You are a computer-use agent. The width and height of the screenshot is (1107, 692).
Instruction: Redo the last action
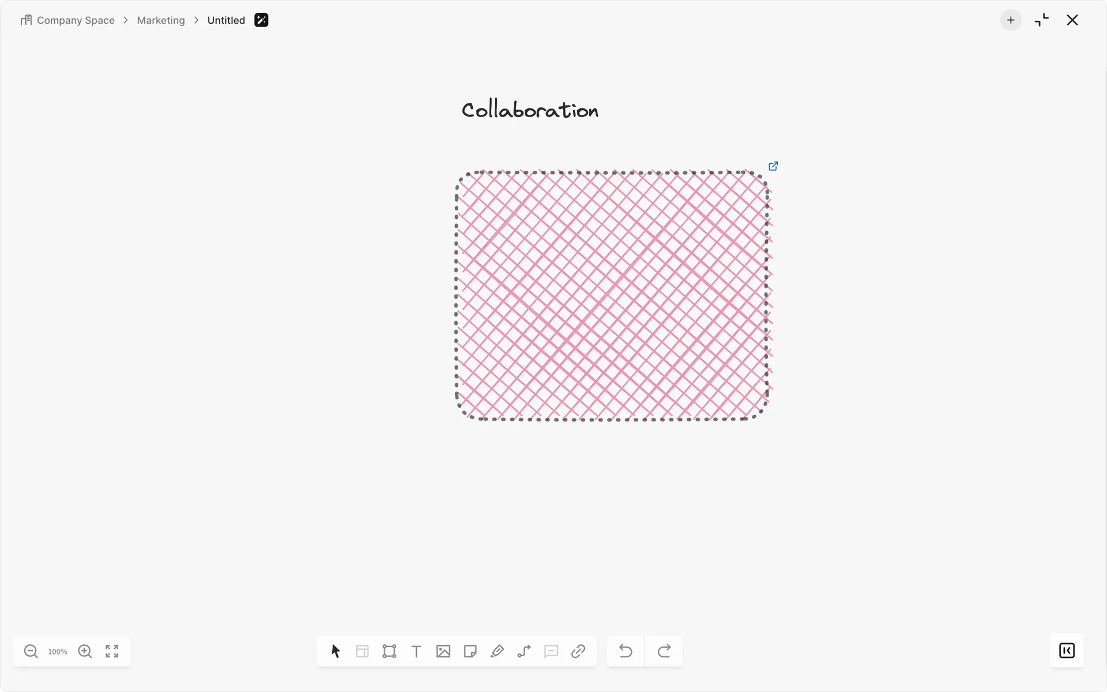tap(664, 651)
